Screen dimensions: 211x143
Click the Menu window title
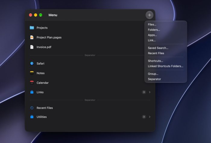[x=53, y=15]
